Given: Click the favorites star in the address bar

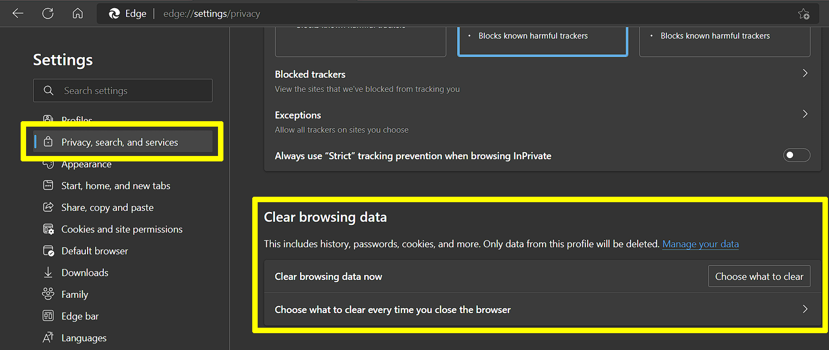Looking at the screenshot, I should tap(803, 14).
